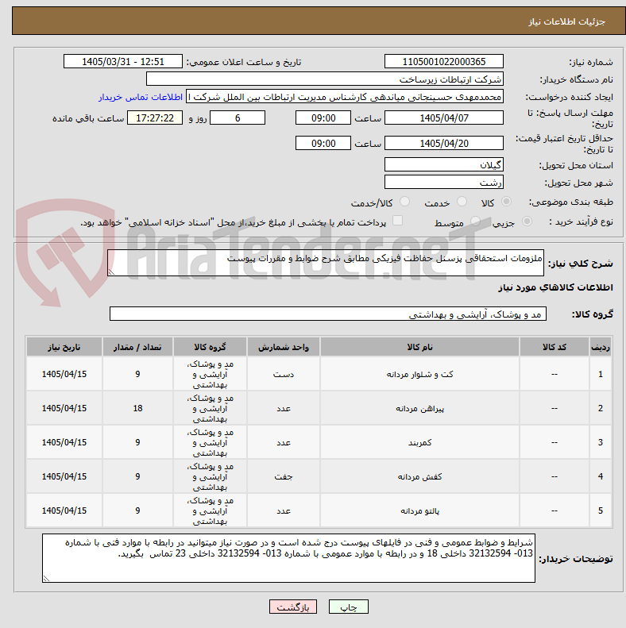Click the بازگشت back button
Viewport: 626px width, 628px height.
click(293, 607)
